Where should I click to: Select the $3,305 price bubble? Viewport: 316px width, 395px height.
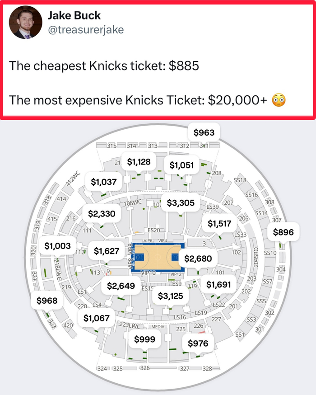point(181,203)
